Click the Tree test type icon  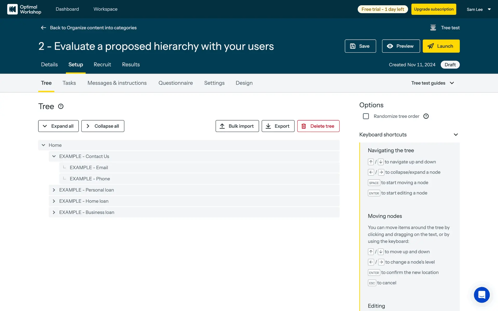[433, 28]
